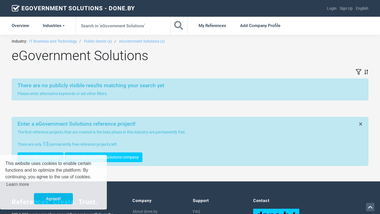Viewport: 380px width, 214px height.
Task: Click the Support footer heading
Action: point(201,201)
